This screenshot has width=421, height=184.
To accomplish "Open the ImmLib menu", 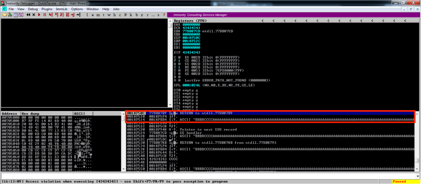I will click(x=61, y=9).
